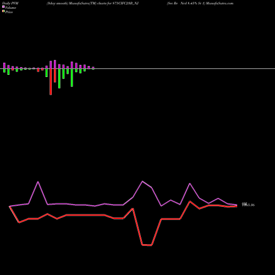Click the Volume legend color swatch

tap(3, 7)
